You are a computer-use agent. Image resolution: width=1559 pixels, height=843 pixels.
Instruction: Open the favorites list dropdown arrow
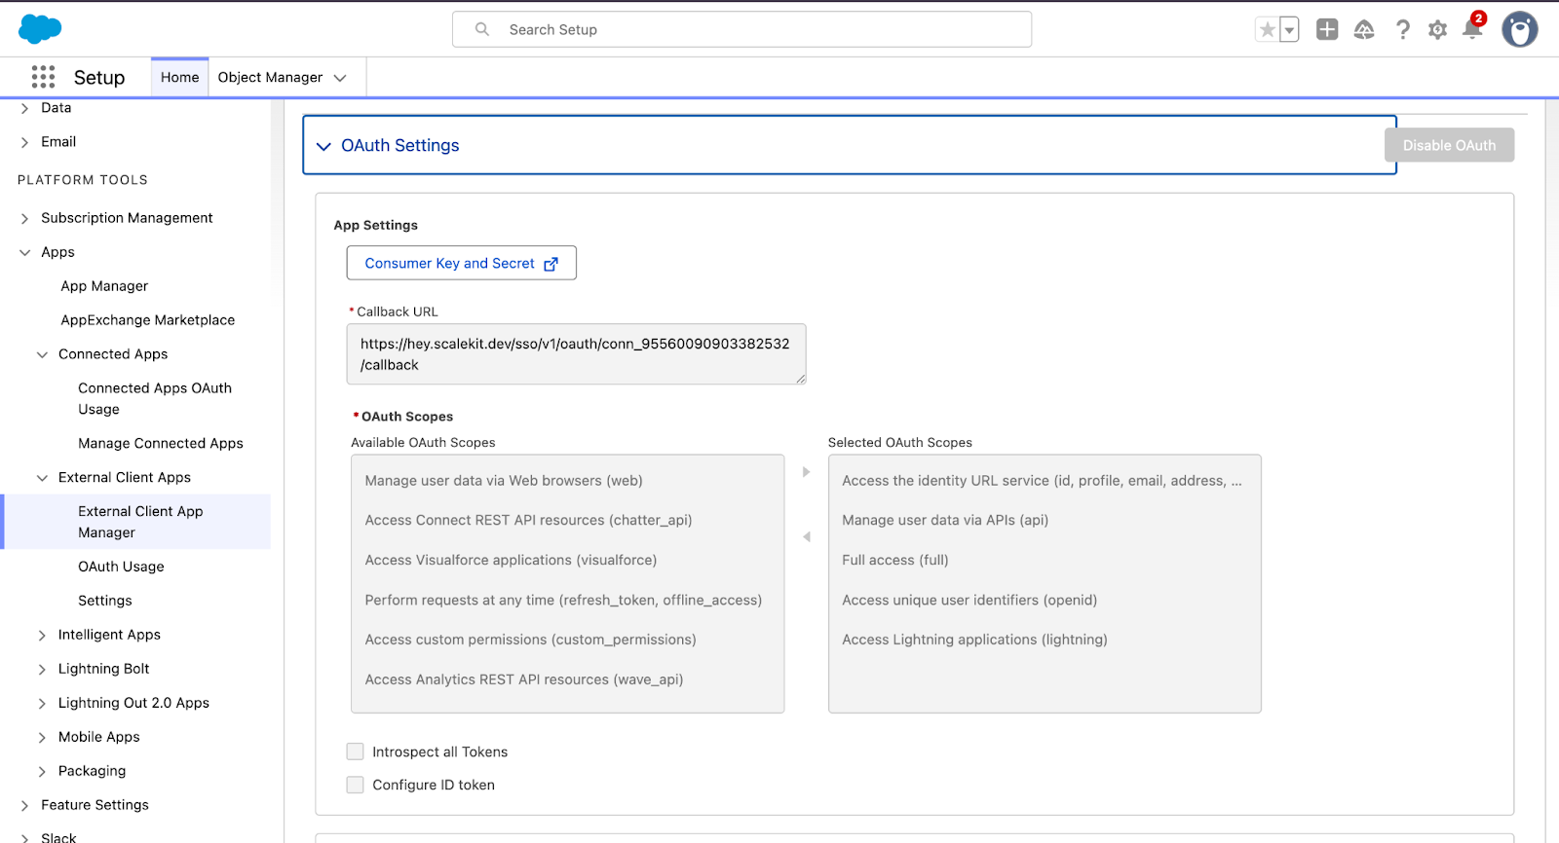1289,30
